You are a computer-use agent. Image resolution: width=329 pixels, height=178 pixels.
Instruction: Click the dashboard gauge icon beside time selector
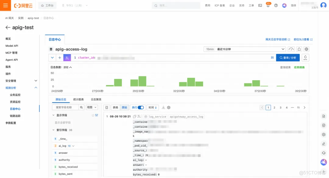click(x=291, y=49)
